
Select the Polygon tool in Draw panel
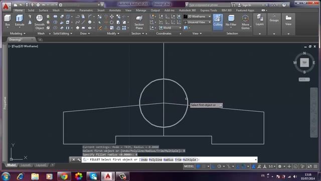[77, 28]
